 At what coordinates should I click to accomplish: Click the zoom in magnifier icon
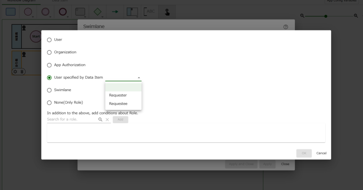click(356, 16)
